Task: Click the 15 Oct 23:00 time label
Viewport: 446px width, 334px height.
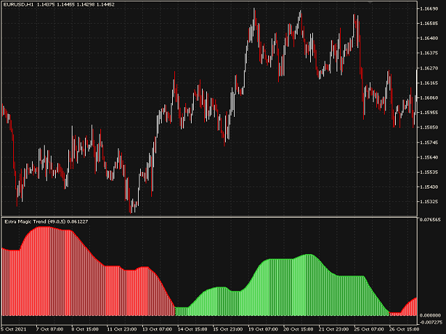Action: 228,329
